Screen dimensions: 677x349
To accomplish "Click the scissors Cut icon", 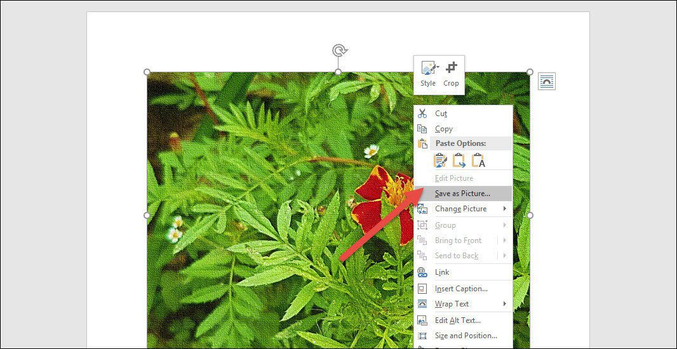I will coord(422,114).
